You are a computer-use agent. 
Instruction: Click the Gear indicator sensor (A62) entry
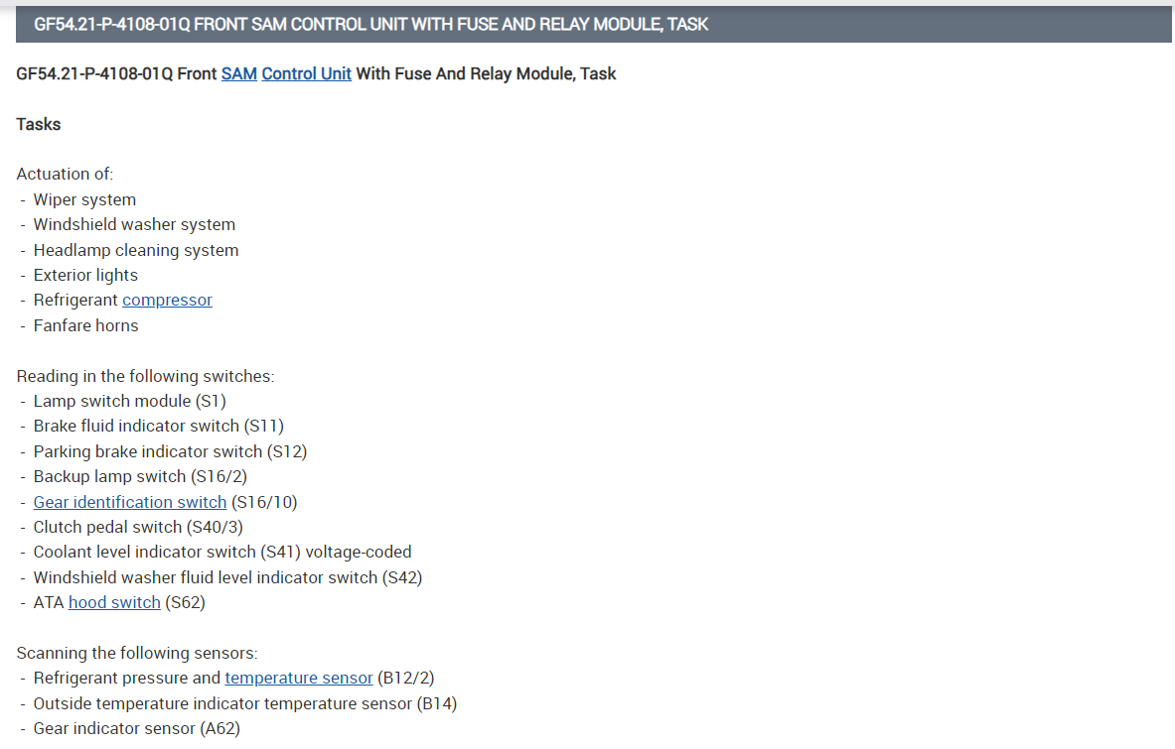coord(137,728)
